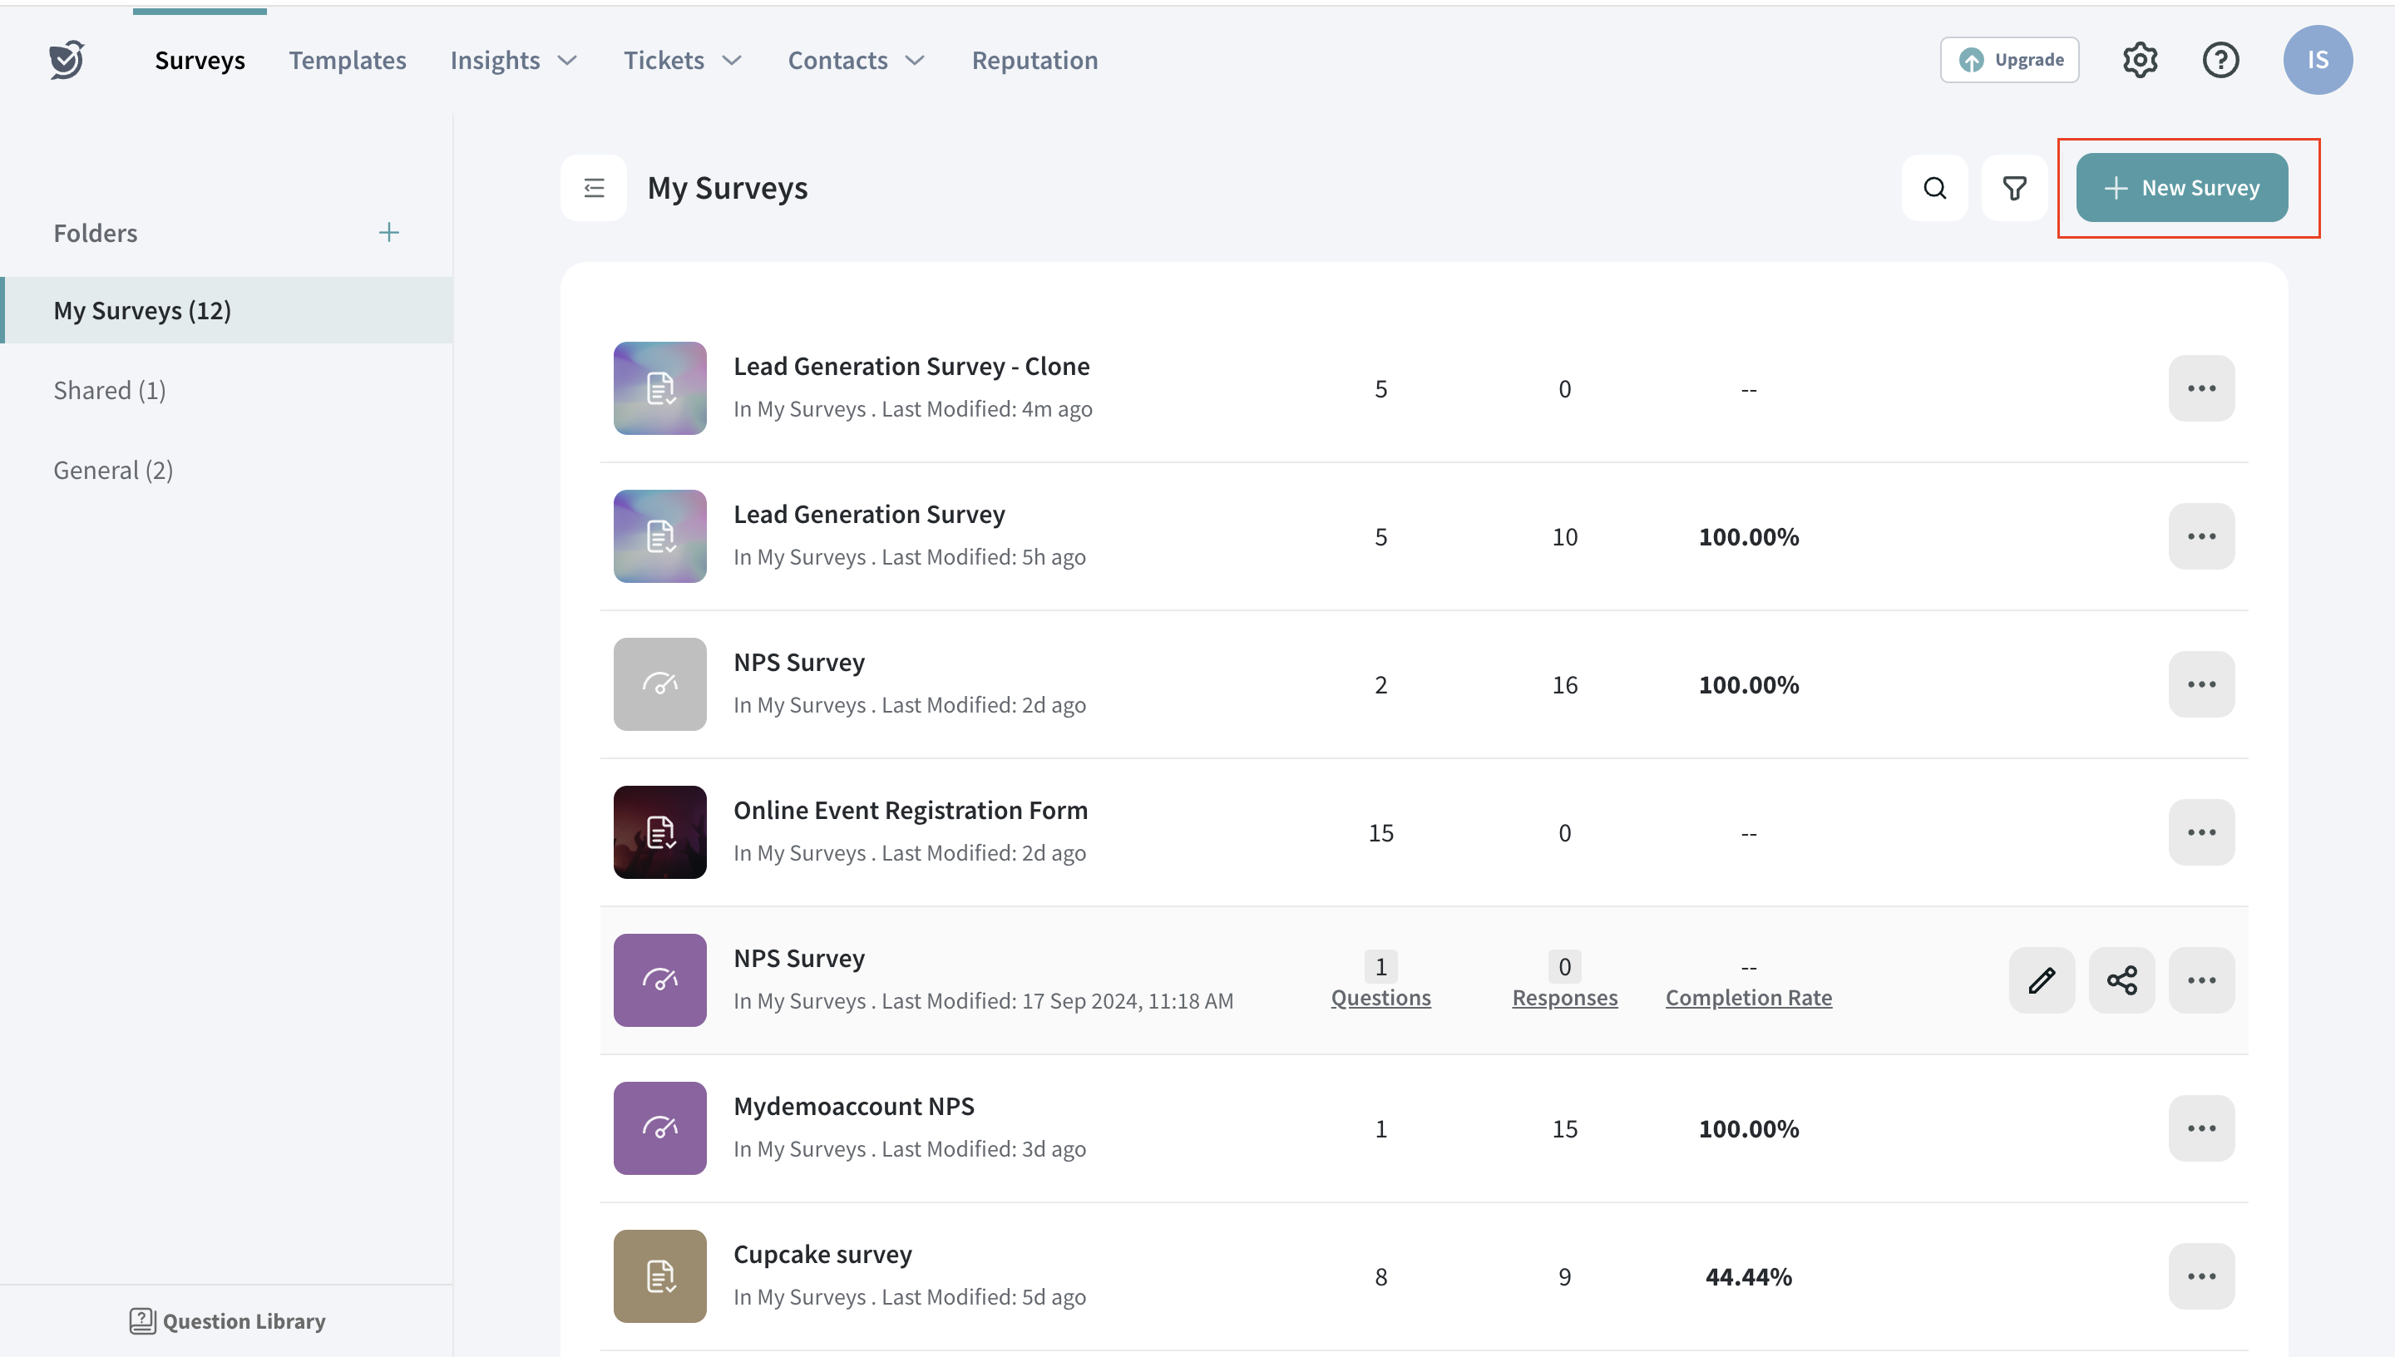Open the settings gear icon
2395x1357 pixels.
(2140, 60)
